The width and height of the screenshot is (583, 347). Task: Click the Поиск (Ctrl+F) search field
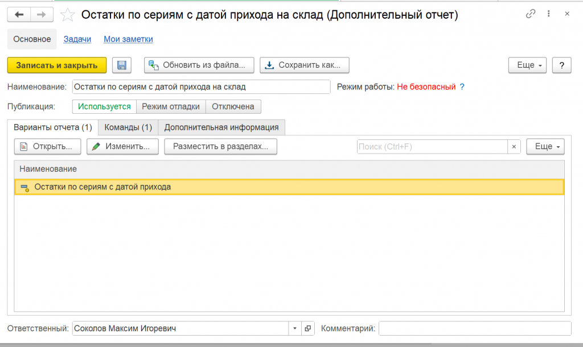point(432,147)
